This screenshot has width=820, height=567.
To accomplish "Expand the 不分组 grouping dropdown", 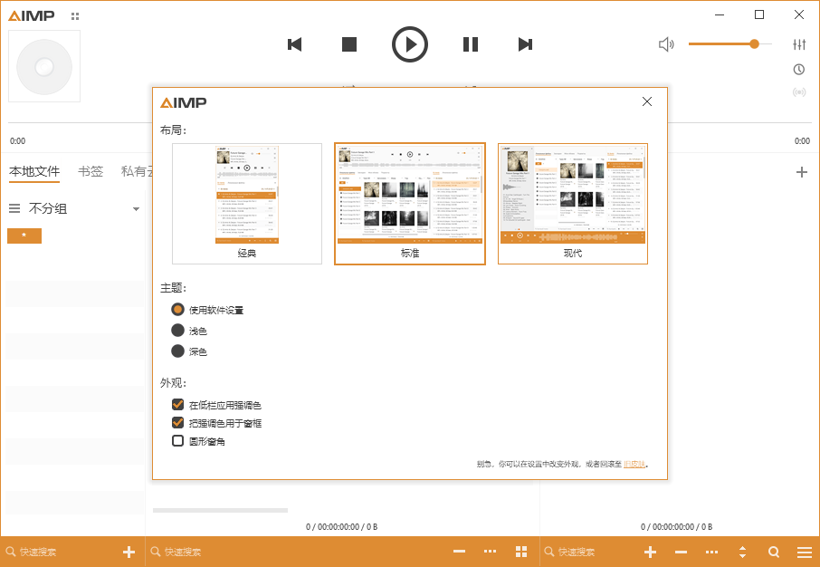I will point(136,209).
